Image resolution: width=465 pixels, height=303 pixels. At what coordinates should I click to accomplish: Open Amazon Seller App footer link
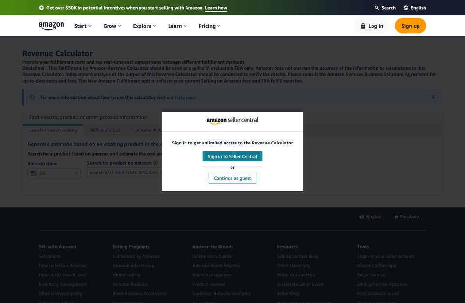coord(377,266)
